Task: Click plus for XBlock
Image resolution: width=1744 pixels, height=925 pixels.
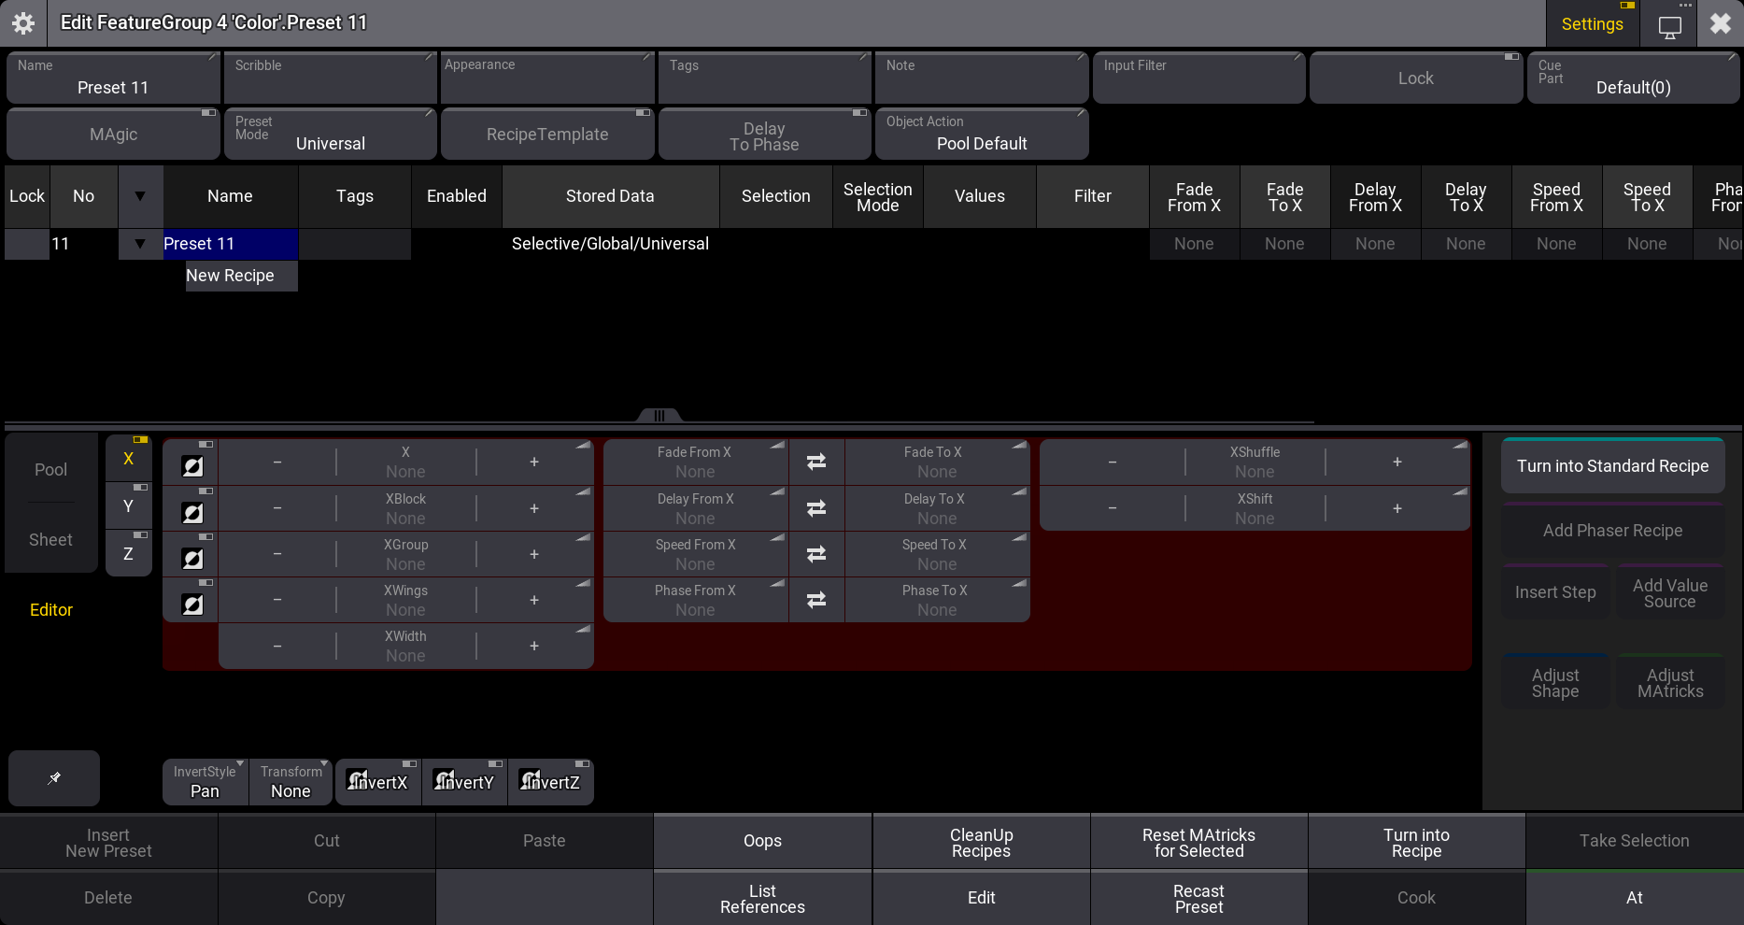Action: click(534, 508)
